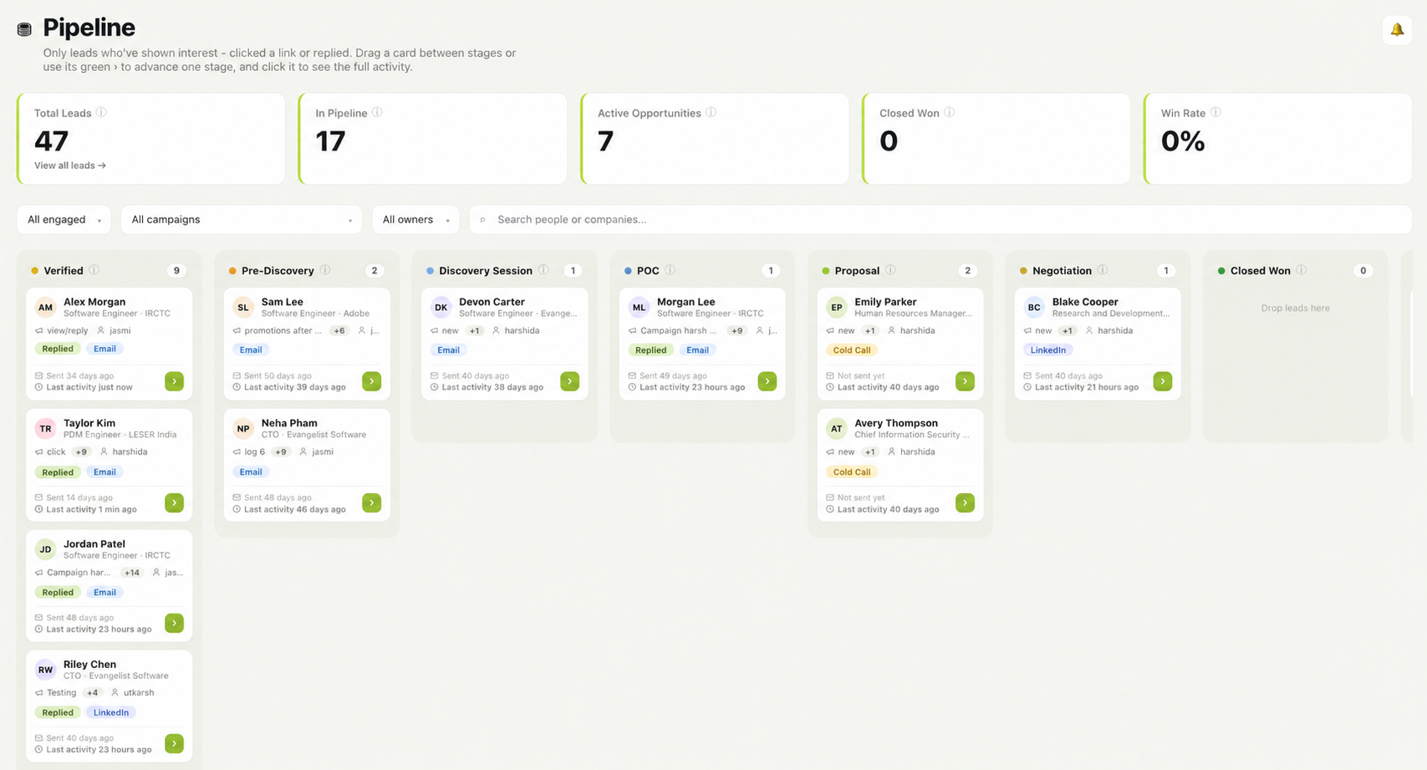1427x770 pixels.
Task: Click the Pipeline logo icon in header
Action: [24, 29]
